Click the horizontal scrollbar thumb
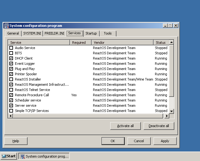Image resolution: width=200 pixels, height=161 pixels. tap(88, 116)
